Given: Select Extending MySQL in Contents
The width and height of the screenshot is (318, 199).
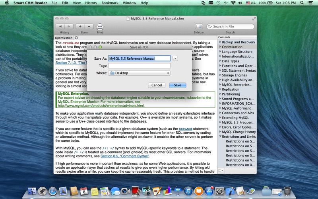Looking at the screenshot, I should pos(235,117).
